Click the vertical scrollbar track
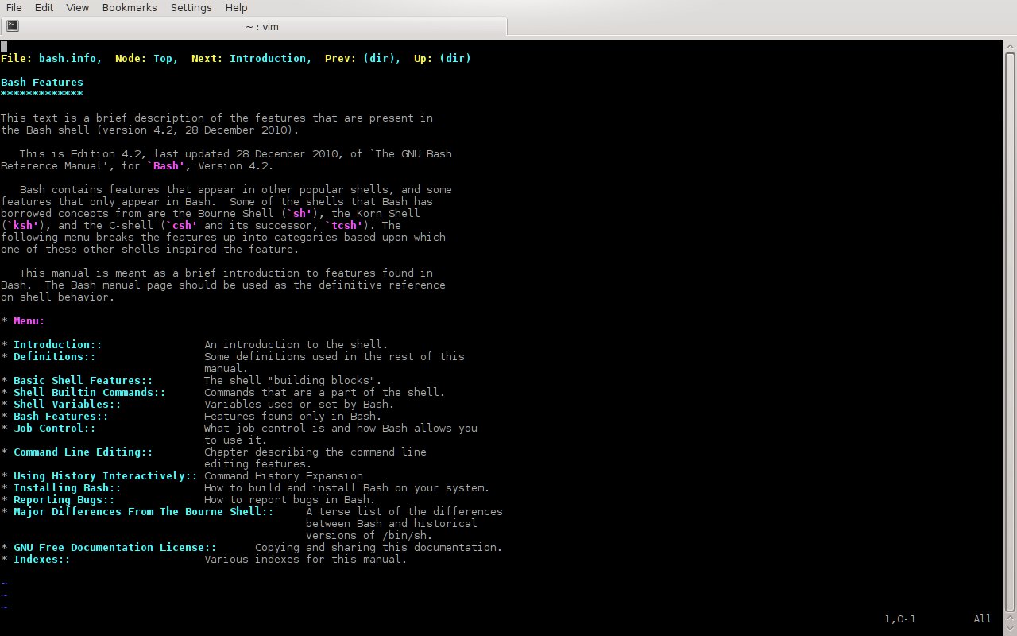1017x636 pixels. point(1011,334)
